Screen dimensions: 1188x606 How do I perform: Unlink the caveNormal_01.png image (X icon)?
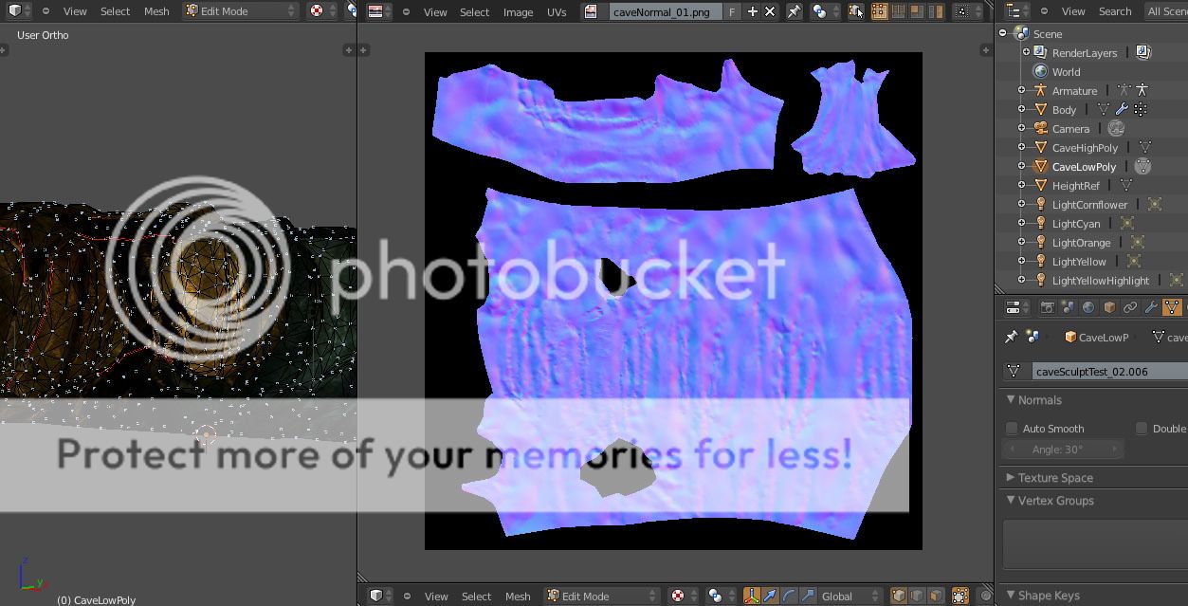770,11
